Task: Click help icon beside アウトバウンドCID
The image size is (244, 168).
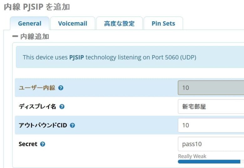Action: (73, 125)
